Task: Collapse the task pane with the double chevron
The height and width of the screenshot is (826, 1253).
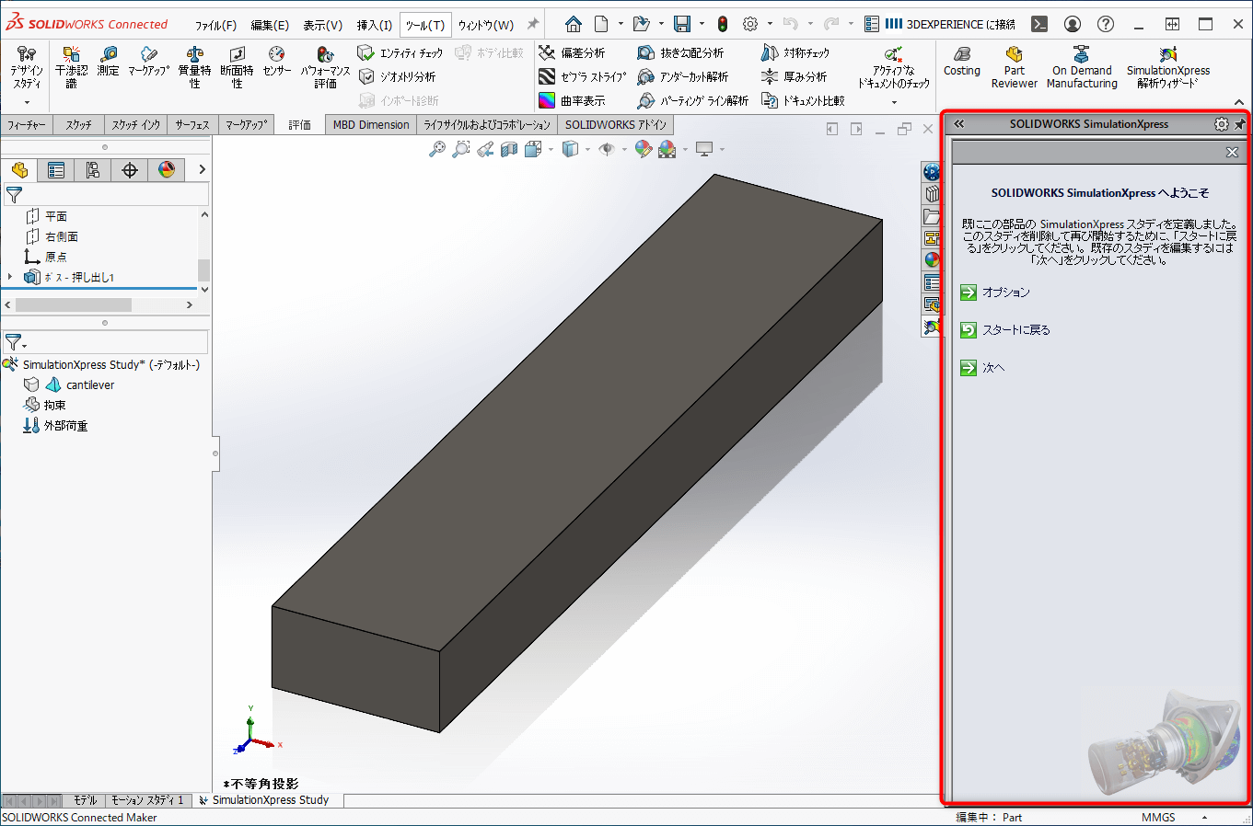Action: pos(958,122)
